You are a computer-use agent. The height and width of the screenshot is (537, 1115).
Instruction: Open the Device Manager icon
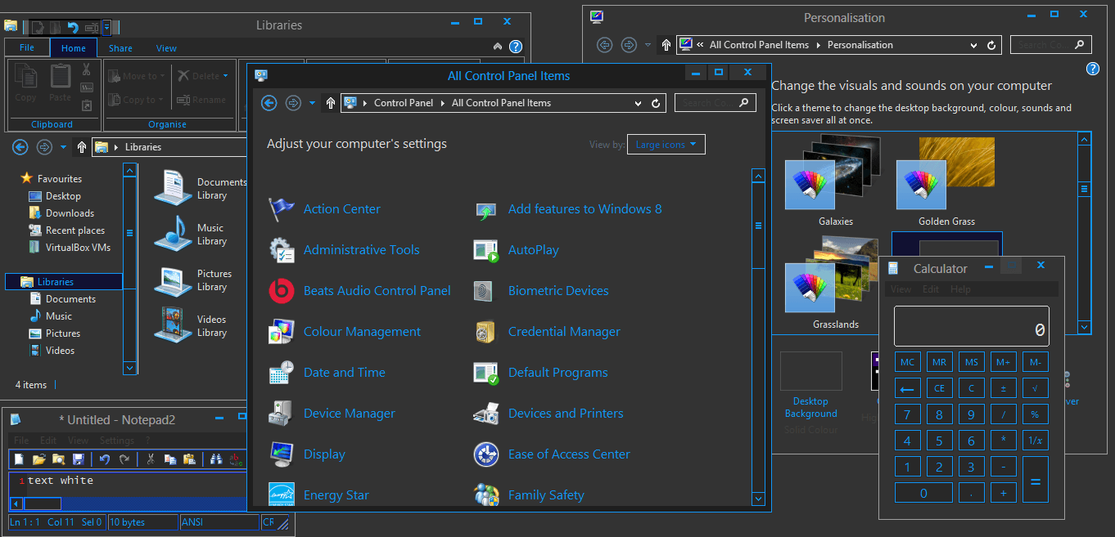tap(282, 414)
